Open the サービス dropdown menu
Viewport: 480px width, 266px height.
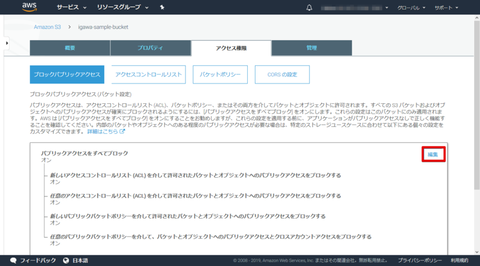pos(71,7)
